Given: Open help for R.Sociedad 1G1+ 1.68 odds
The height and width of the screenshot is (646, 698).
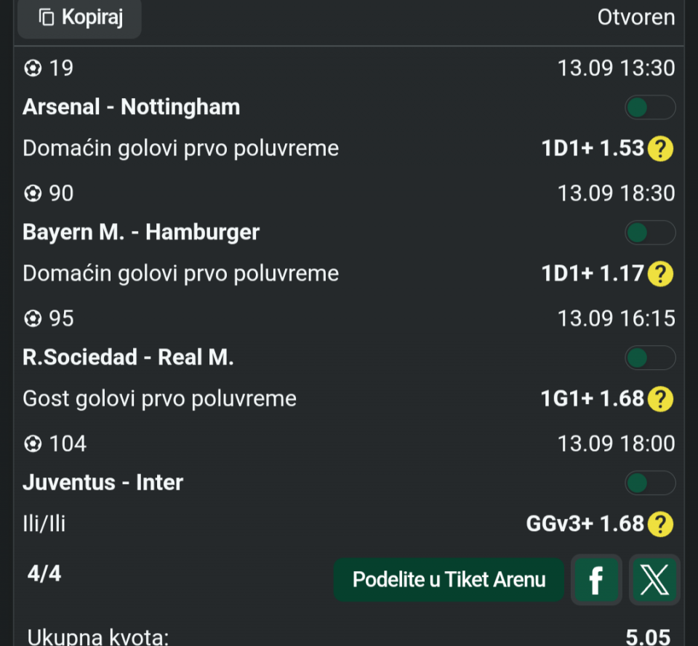Looking at the screenshot, I should point(660,399).
